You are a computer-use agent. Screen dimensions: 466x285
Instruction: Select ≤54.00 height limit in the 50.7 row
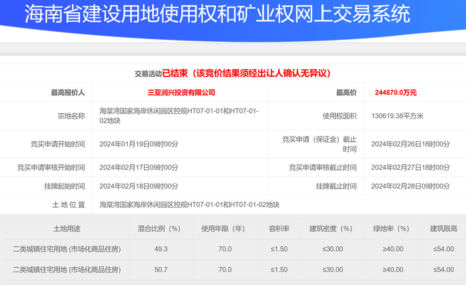tap(443, 270)
